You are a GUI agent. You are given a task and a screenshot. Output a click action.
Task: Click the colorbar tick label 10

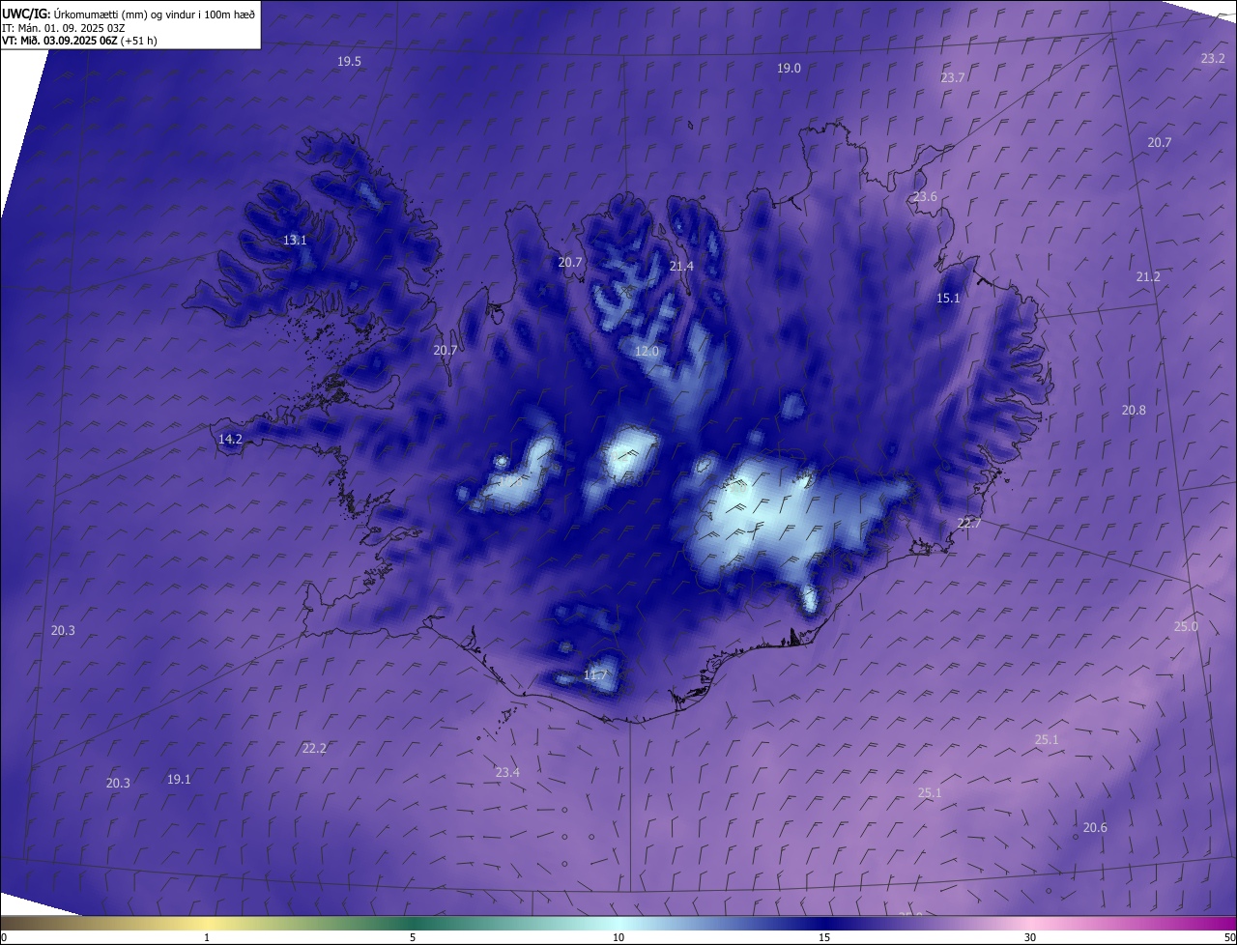618,937
